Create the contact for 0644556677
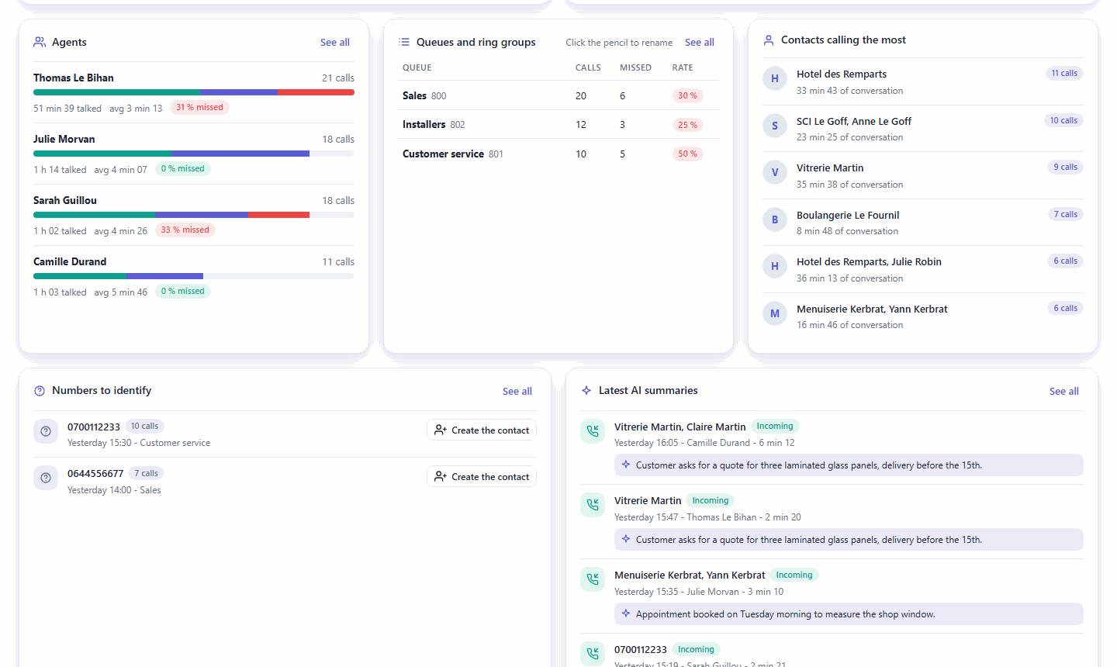The width and height of the screenshot is (1117, 667). tap(482, 477)
